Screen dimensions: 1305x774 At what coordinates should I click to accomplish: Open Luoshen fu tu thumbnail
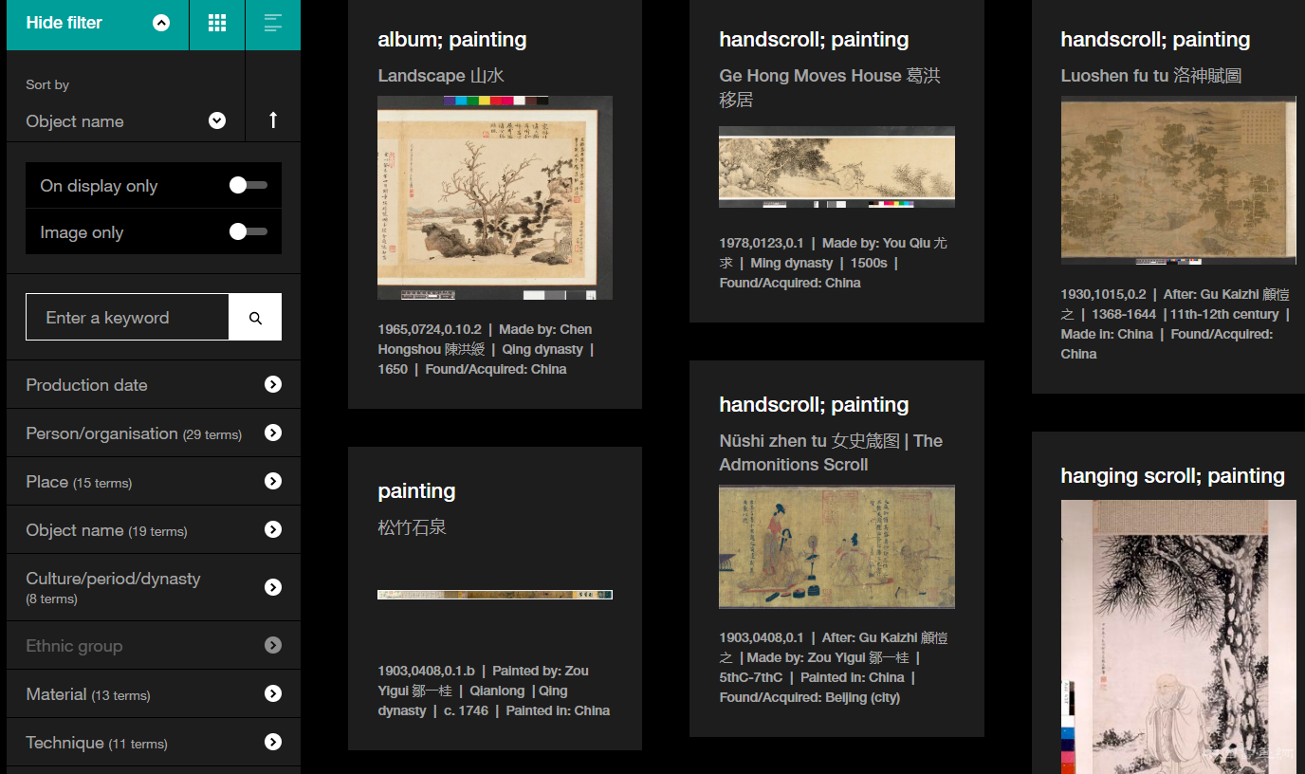point(1178,180)
